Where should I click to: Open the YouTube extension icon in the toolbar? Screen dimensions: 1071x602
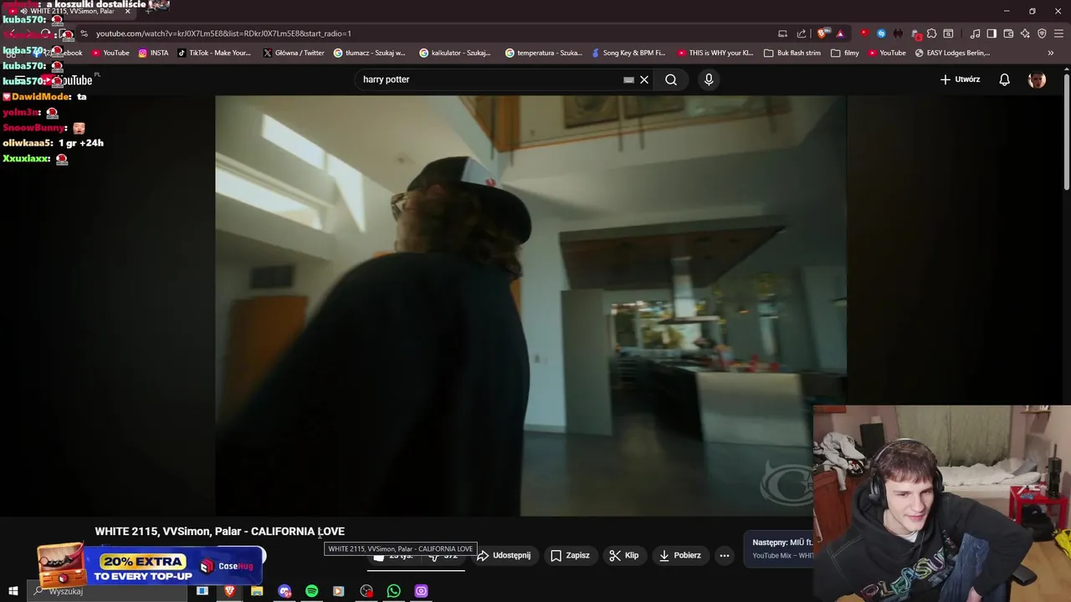[x=864, y=33]
